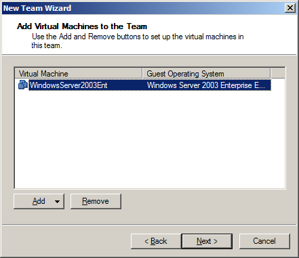The height and width of the screenshot is (258, 299).
Task: Click the WindowsServer2003Ent virtual machine icon
Action: (x=23, y=85)
